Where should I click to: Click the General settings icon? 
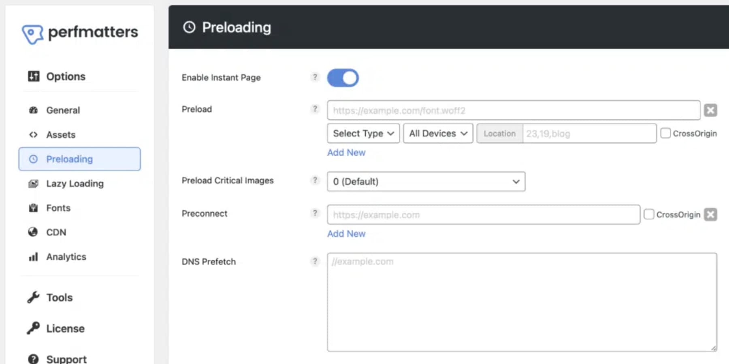click(x=34, y=110)
